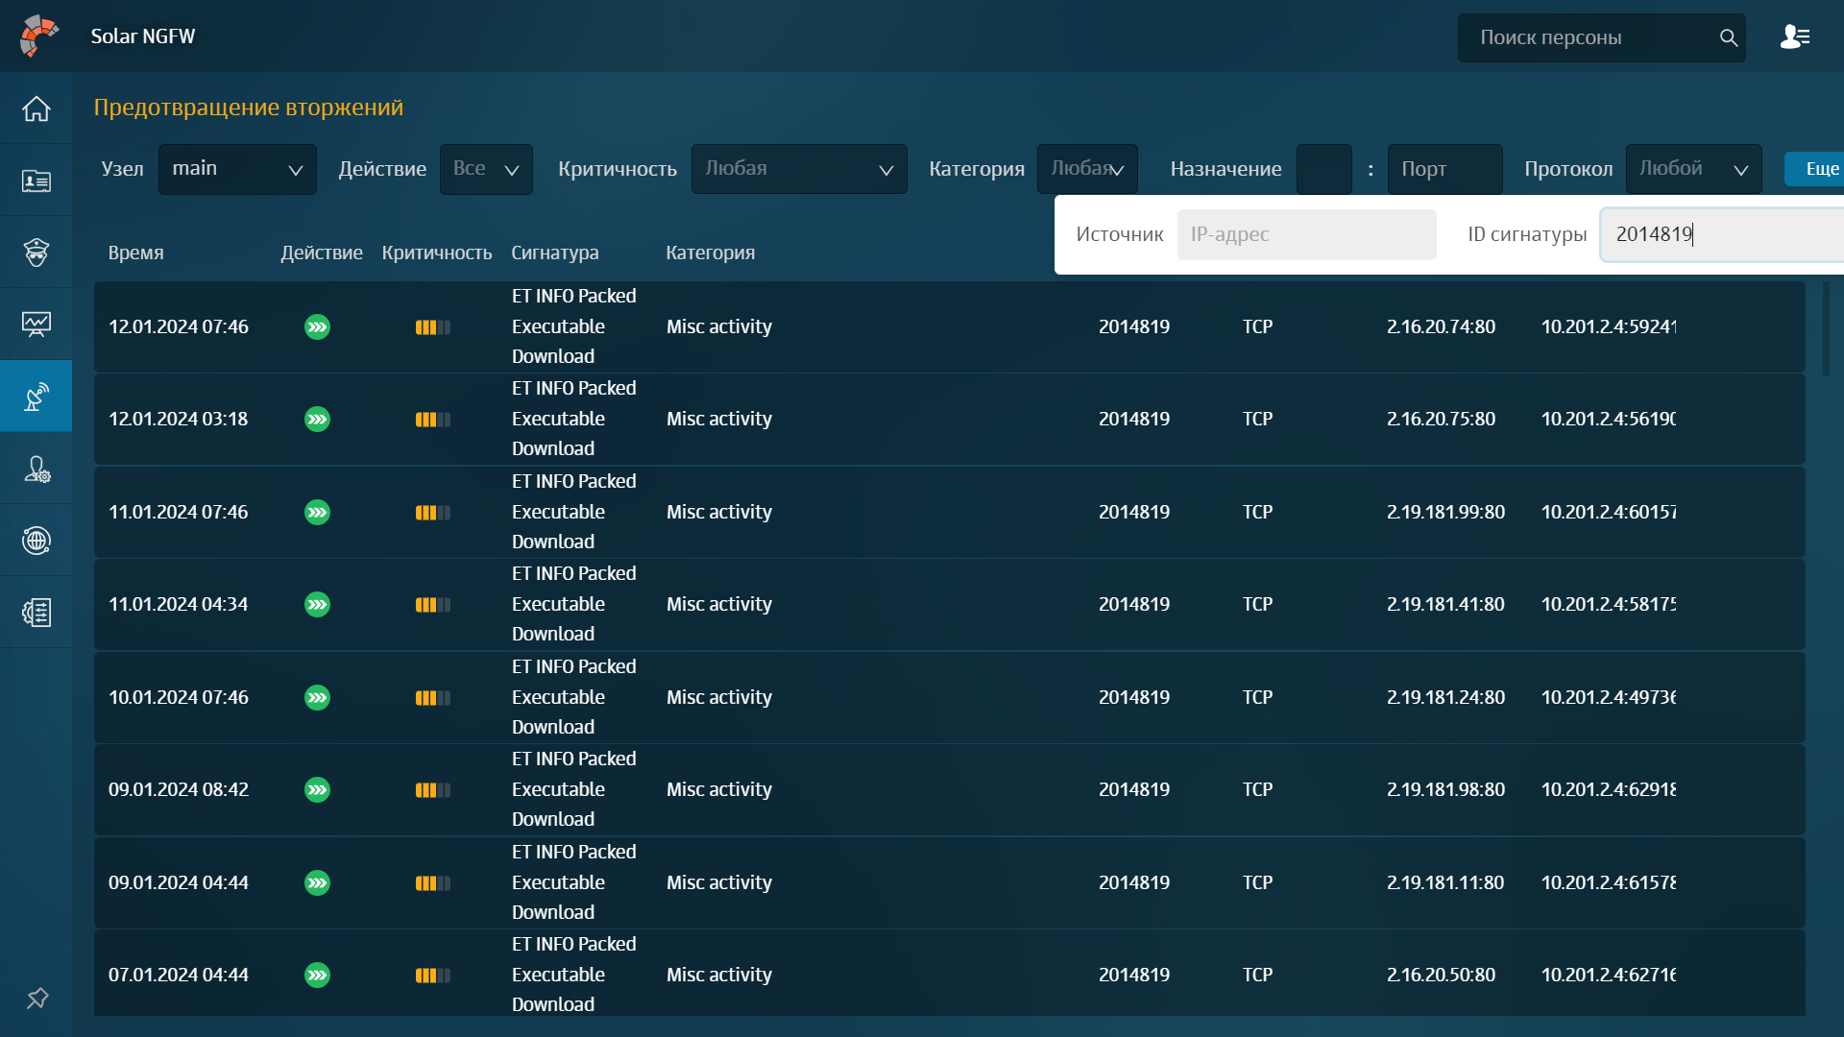Open the Протокол Любой dropdown
Viewport: 1844px width, 1037px height.
(x=1692, y=169)
